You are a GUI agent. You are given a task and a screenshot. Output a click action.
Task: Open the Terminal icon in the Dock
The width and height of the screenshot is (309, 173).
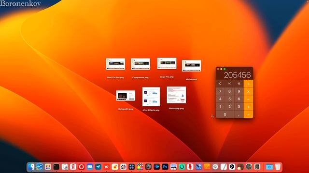point(56,167)
